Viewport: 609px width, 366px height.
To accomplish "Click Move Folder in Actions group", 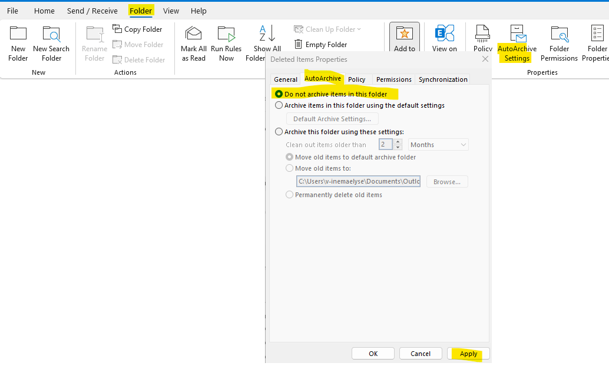I will coord(138,45).
